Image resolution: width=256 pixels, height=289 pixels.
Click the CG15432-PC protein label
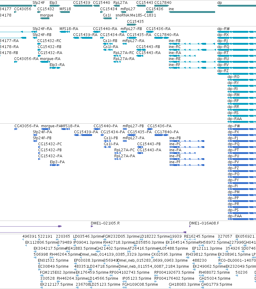(50, 144)
